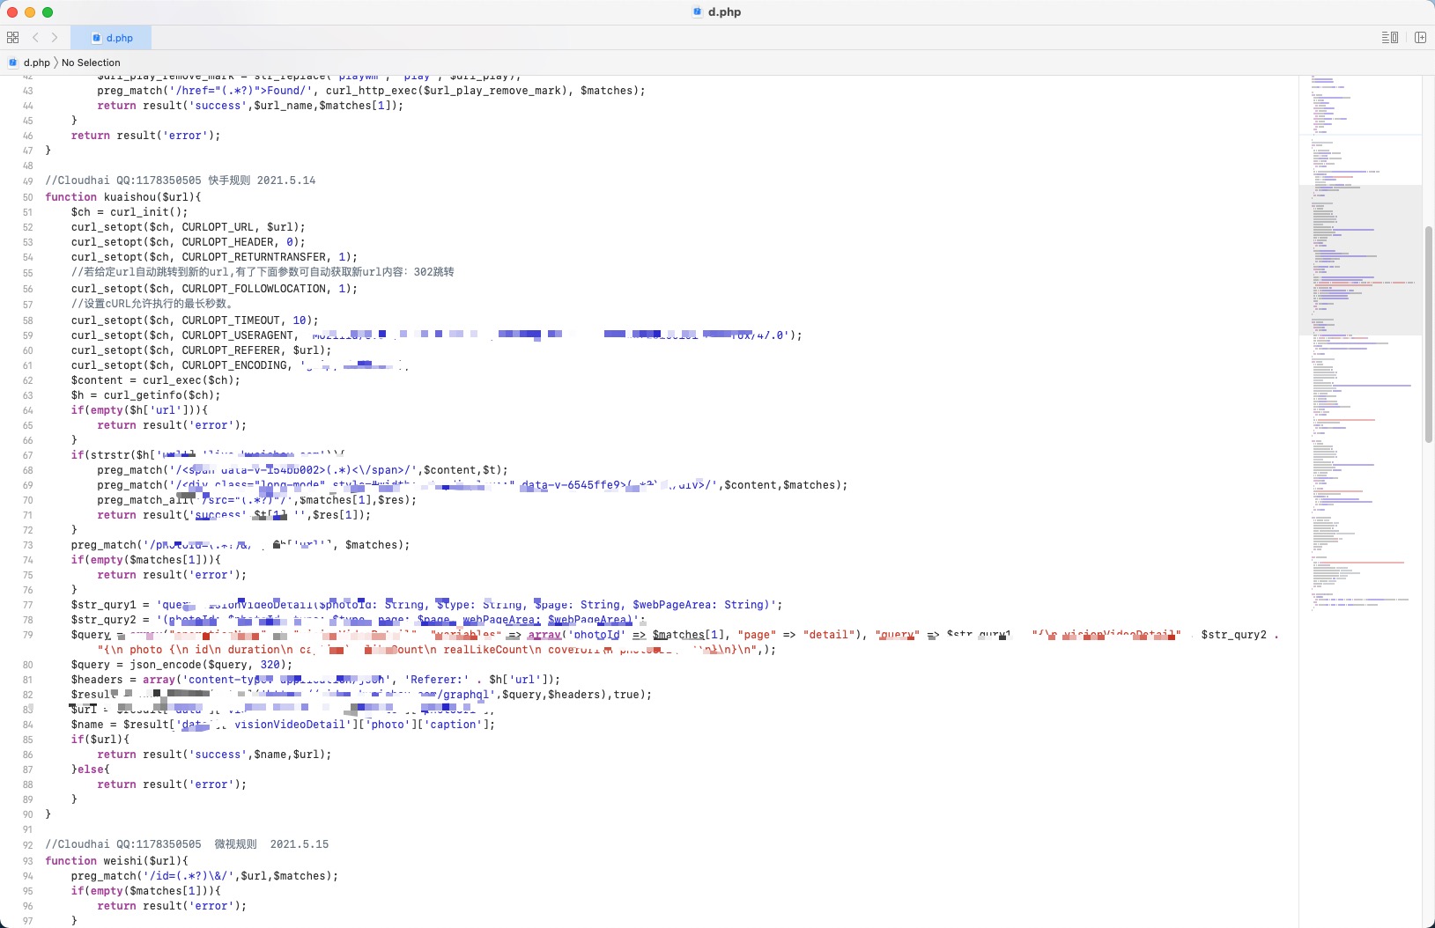
Task: Add a new editor pane on the right
Action: [x=1420, y=38]
